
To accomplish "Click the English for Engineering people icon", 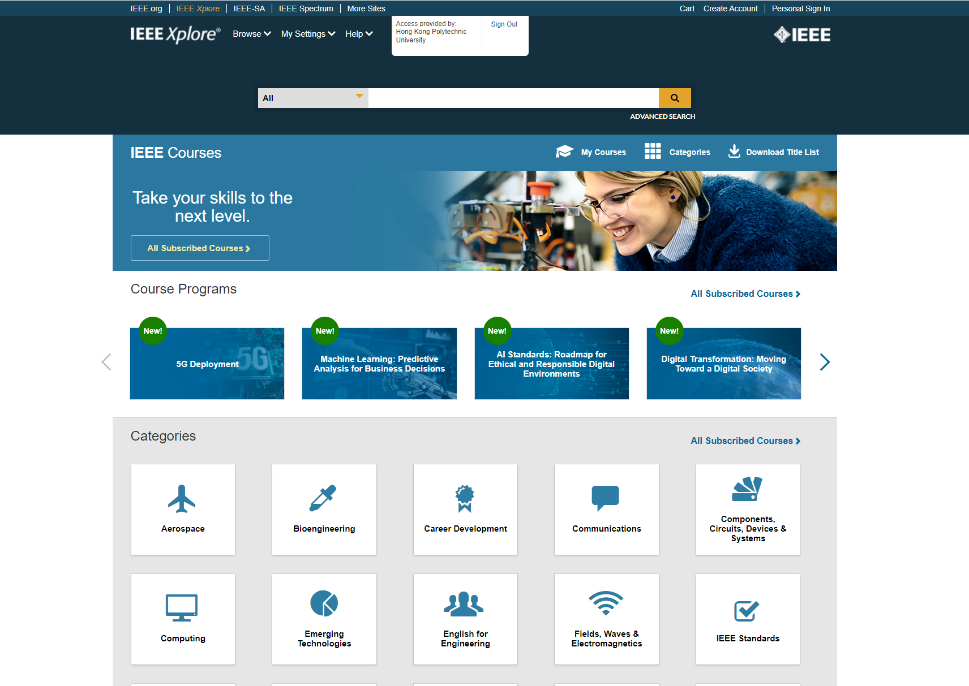I will click(464, 604).
